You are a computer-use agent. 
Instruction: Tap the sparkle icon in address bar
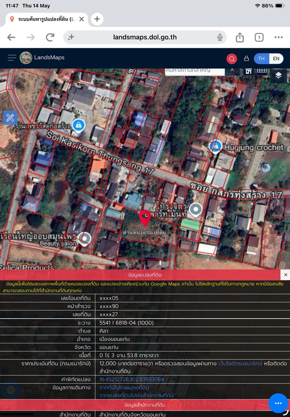[x=71, y=38]
